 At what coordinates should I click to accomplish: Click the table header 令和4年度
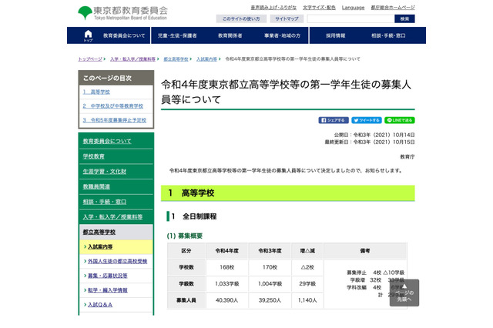[227, 251]
